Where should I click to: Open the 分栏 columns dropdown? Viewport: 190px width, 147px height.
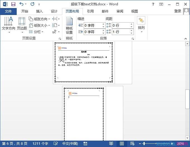36,32
